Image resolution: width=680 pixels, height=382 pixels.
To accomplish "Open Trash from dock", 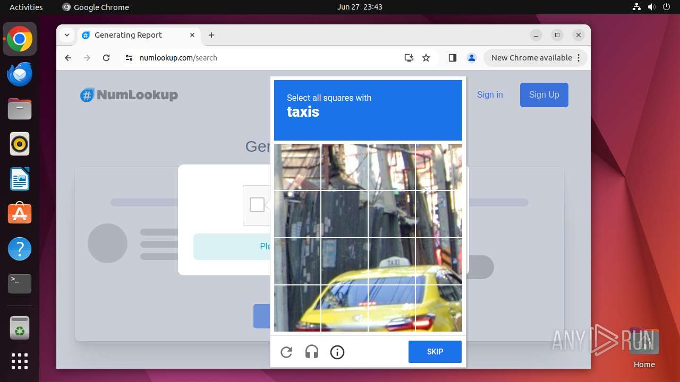I will pos(20,328).
